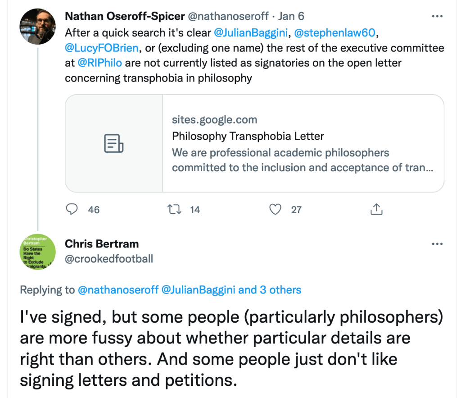Image resolution: width=461 pixels, height=398 pixels.
Task: Click the reply speech bubble icon
Action: pos(72,209)
